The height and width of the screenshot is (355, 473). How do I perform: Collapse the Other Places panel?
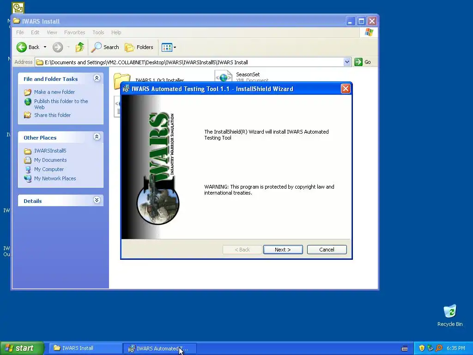point(97,137)
